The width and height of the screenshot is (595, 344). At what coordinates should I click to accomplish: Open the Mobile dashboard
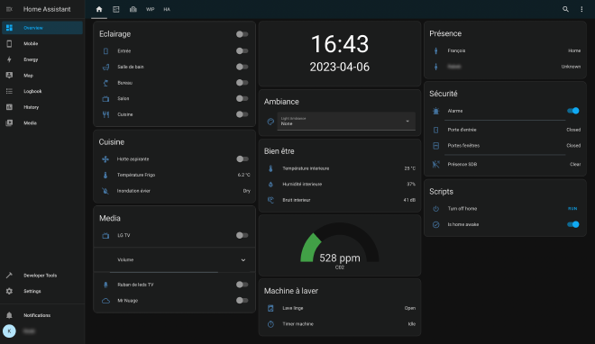click(x=42, y=43)
